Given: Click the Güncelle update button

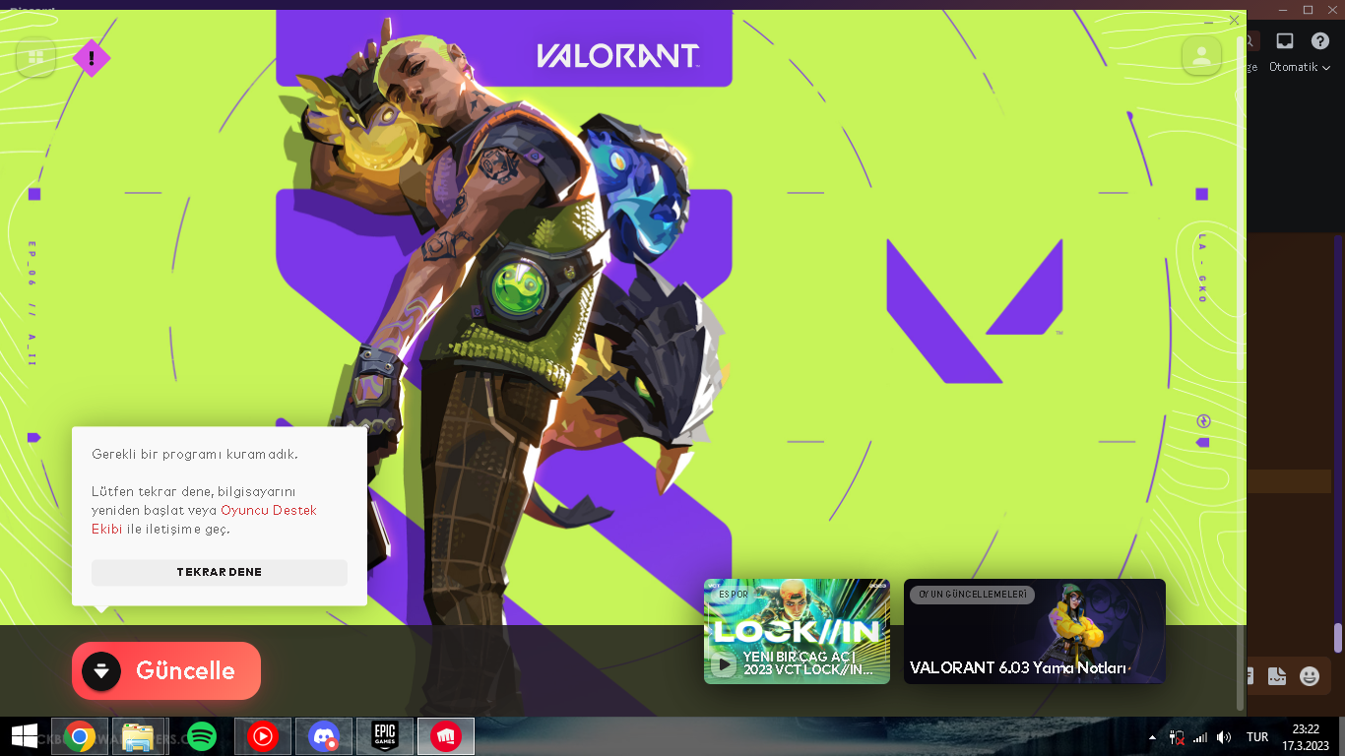Looking at the screenshot, I should (166, 671).
